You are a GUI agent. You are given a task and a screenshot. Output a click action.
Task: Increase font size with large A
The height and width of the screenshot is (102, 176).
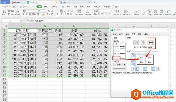click(x=49, y=11)
